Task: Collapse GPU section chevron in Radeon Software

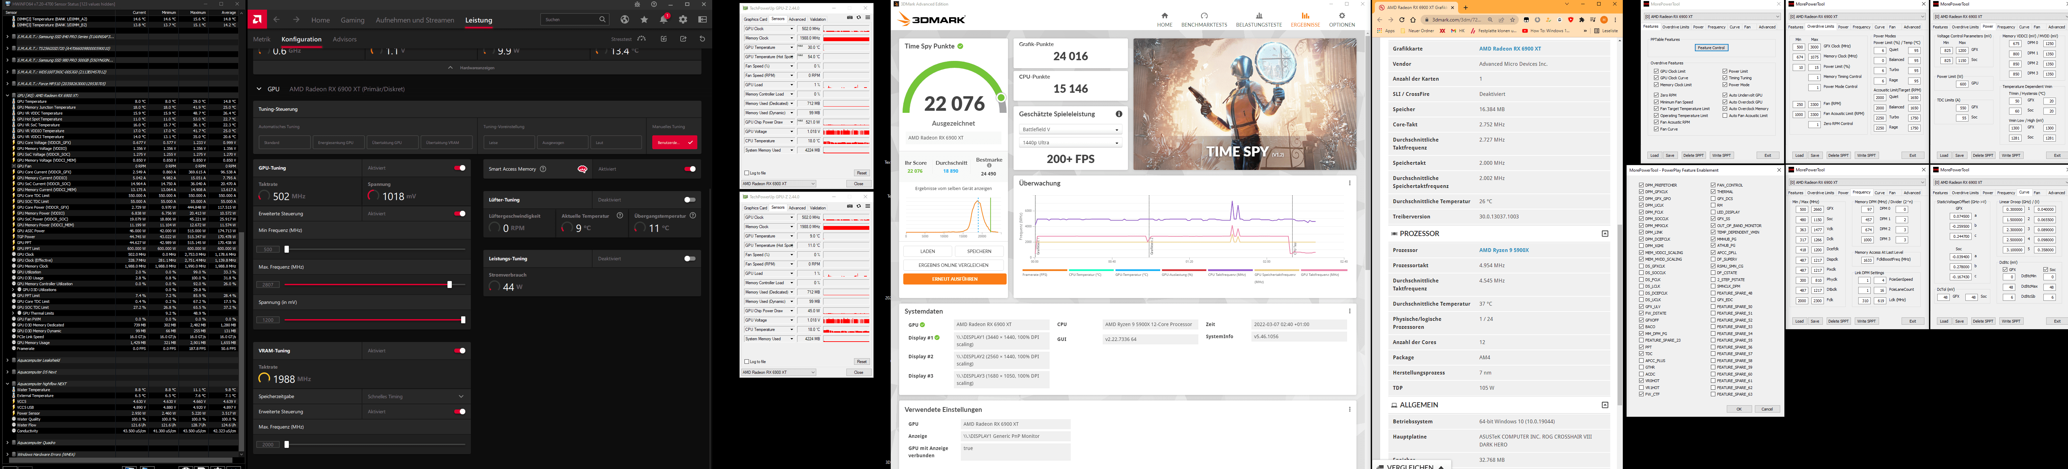Action: [259, 89]
